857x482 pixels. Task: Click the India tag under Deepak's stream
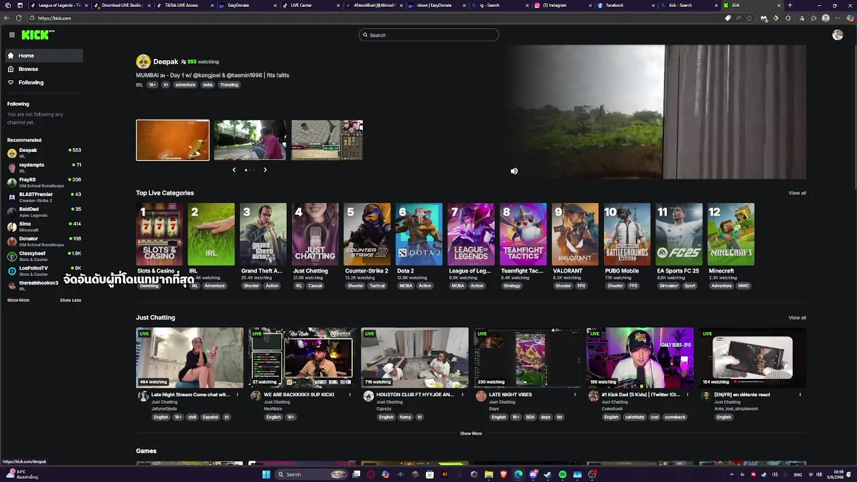click(x=208, y=85)
